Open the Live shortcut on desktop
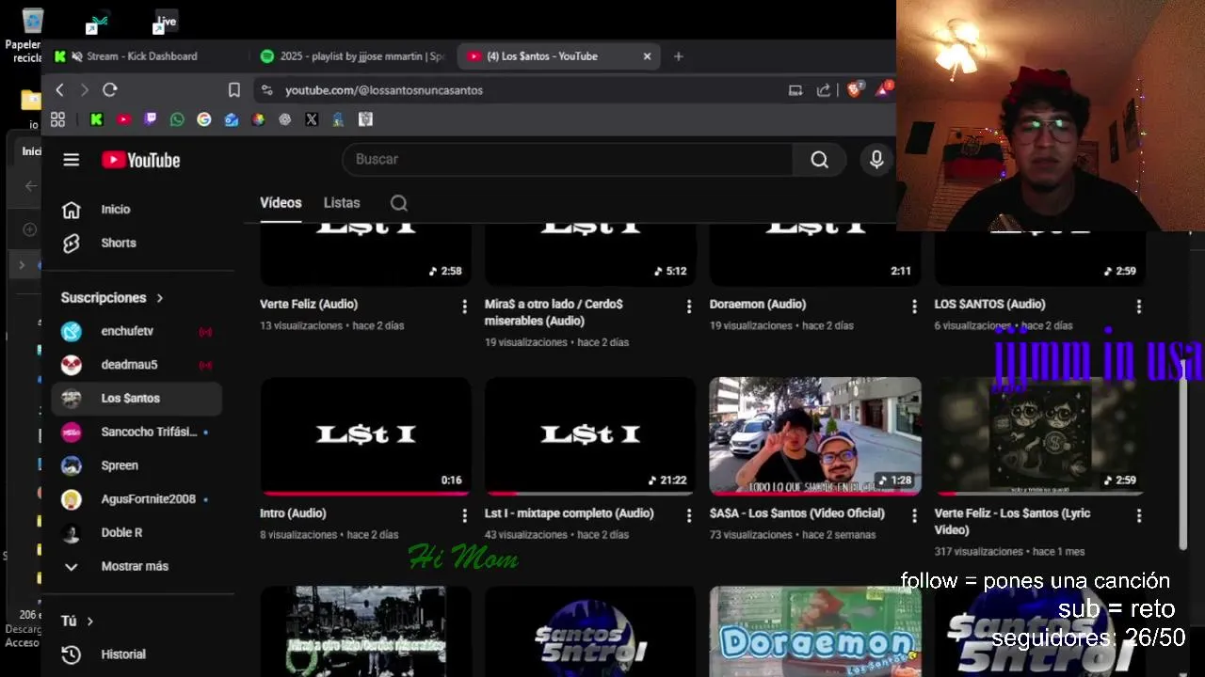The width and height of the screenshot is (1205, 677). (166, 21)
